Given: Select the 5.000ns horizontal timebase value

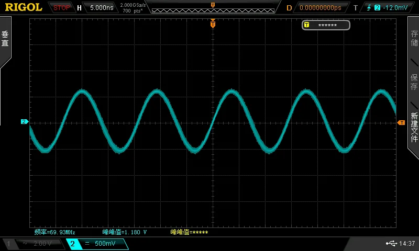Looking at the screenshot, I should coord(102,8).
